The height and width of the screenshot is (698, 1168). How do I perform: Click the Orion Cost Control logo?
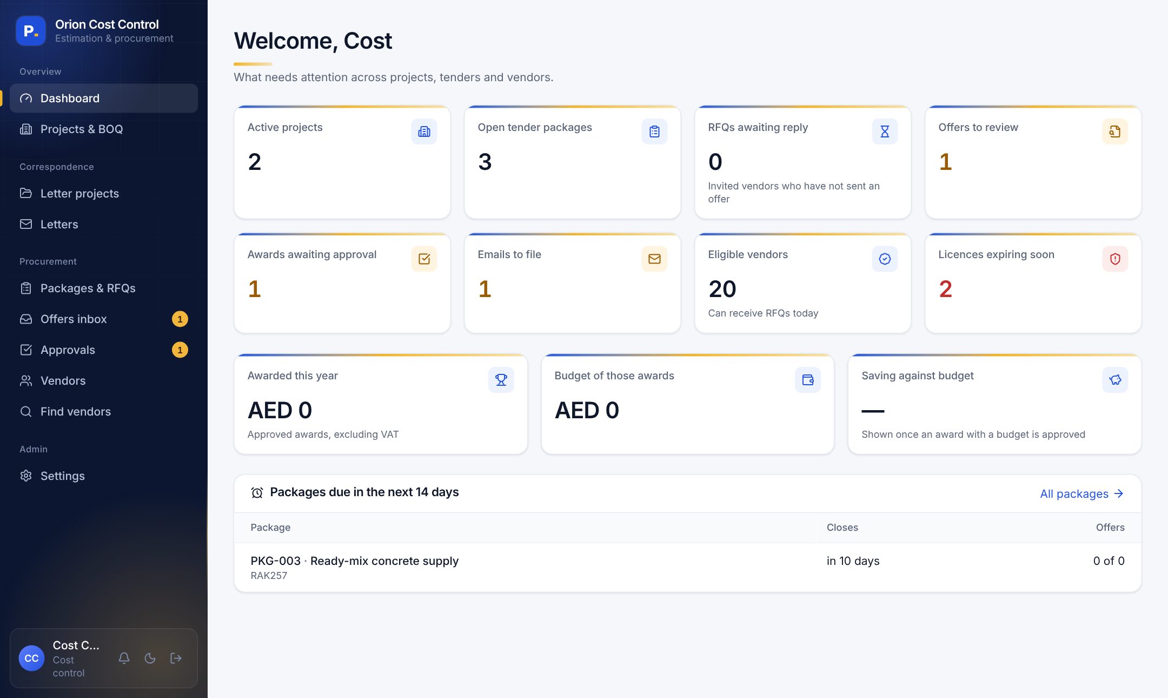click(x=31, y=31)
